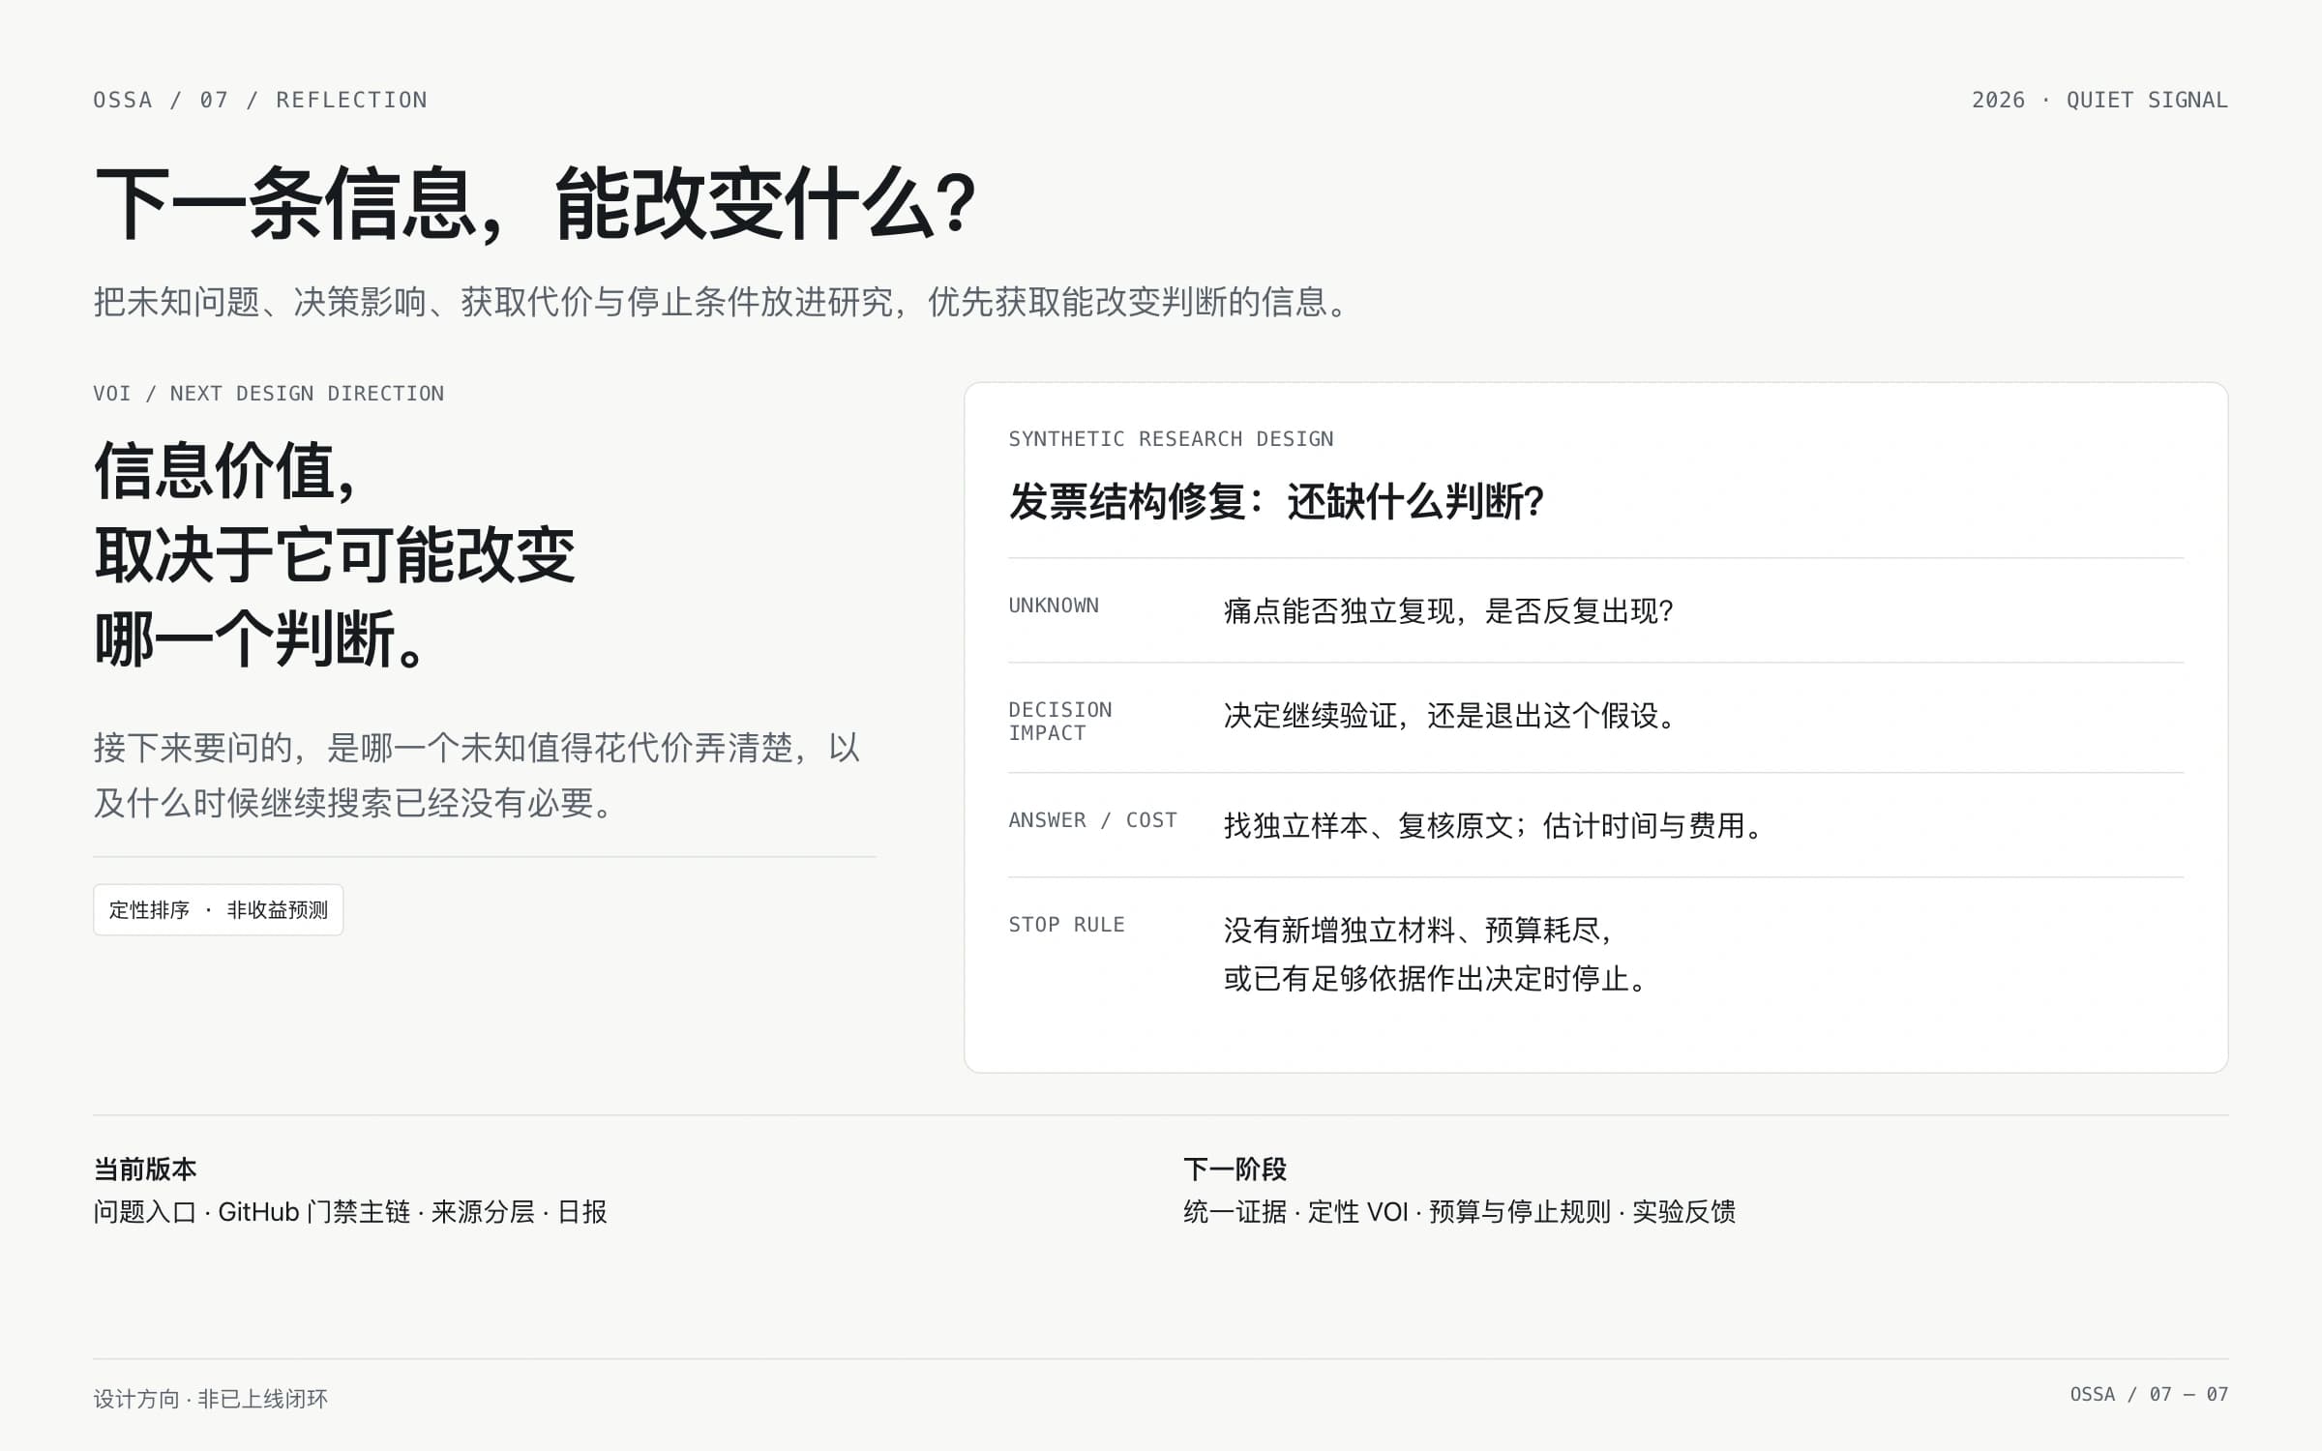Image resolution: width=2322 pixels, height=1451 pixels.
Task: Click the paragraph beginning "接下来要问的"
Action: click(x=477, y=775)
